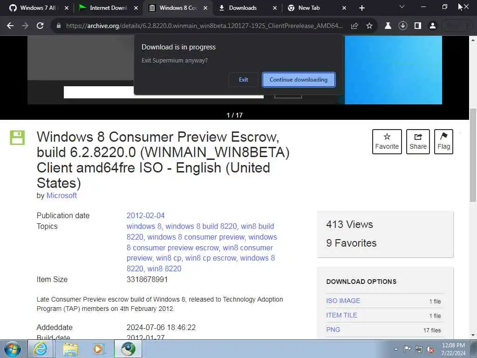This screenshot has height=358, width=477.
Task: Click the 9 Favorites text
Action: pyautogui.click(x=351, y=243)
